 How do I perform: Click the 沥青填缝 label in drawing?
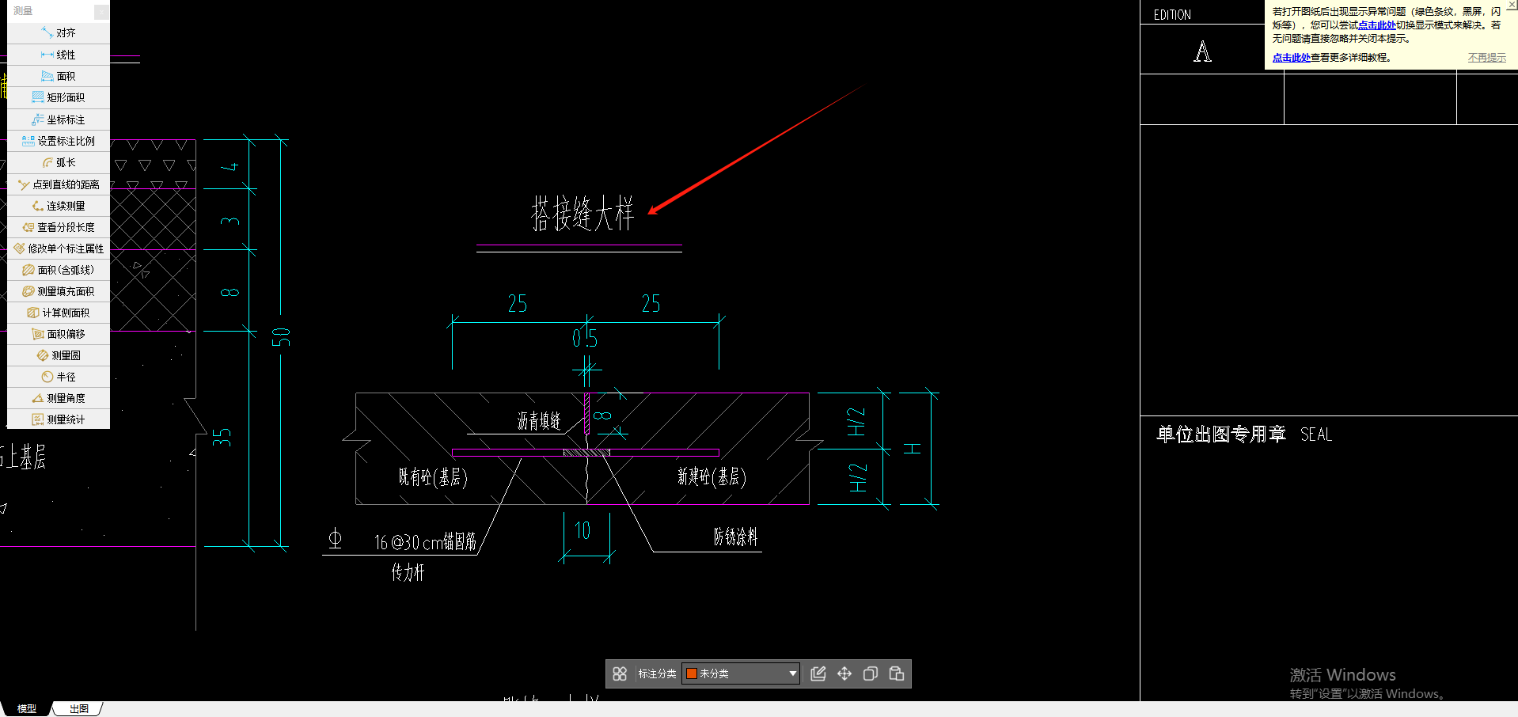pos(539,421)
